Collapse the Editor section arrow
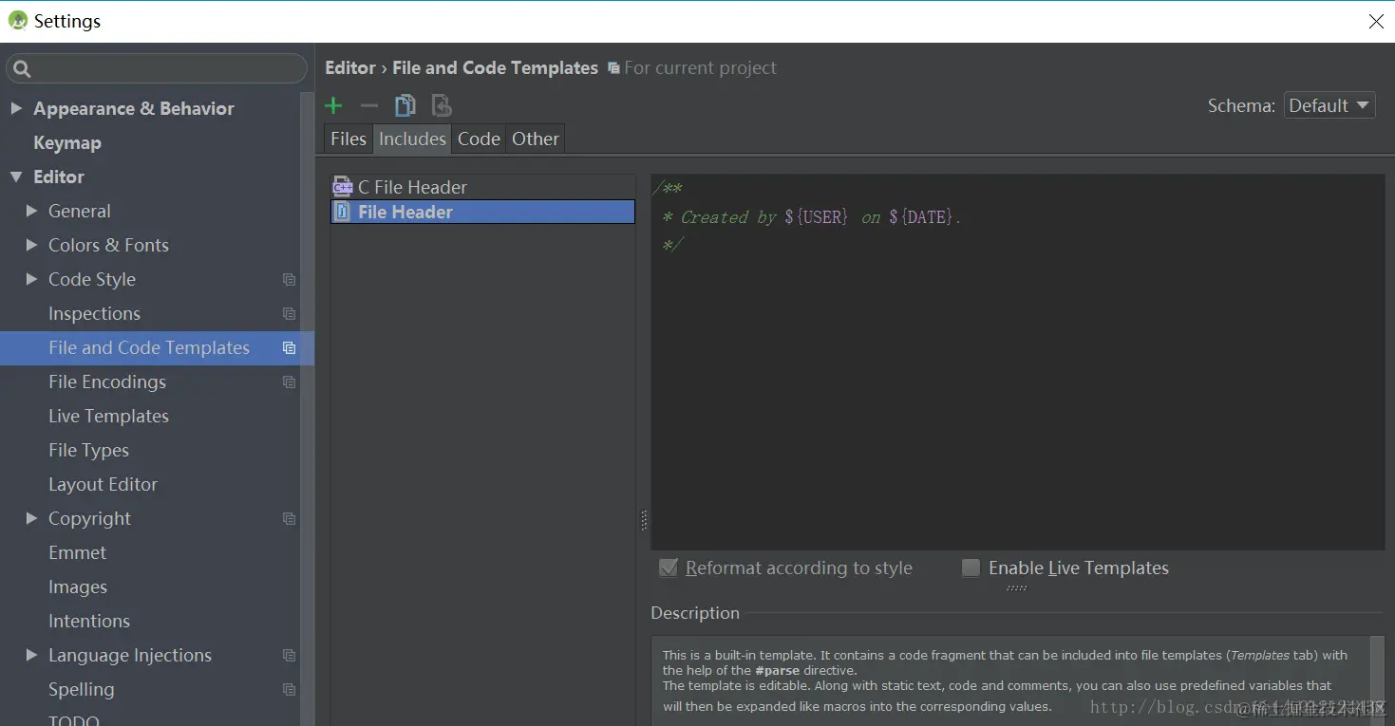 [x=16, y=177]
